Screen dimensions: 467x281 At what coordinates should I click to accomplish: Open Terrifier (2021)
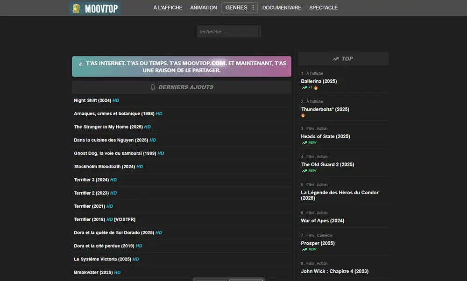[x=89, y=206]
